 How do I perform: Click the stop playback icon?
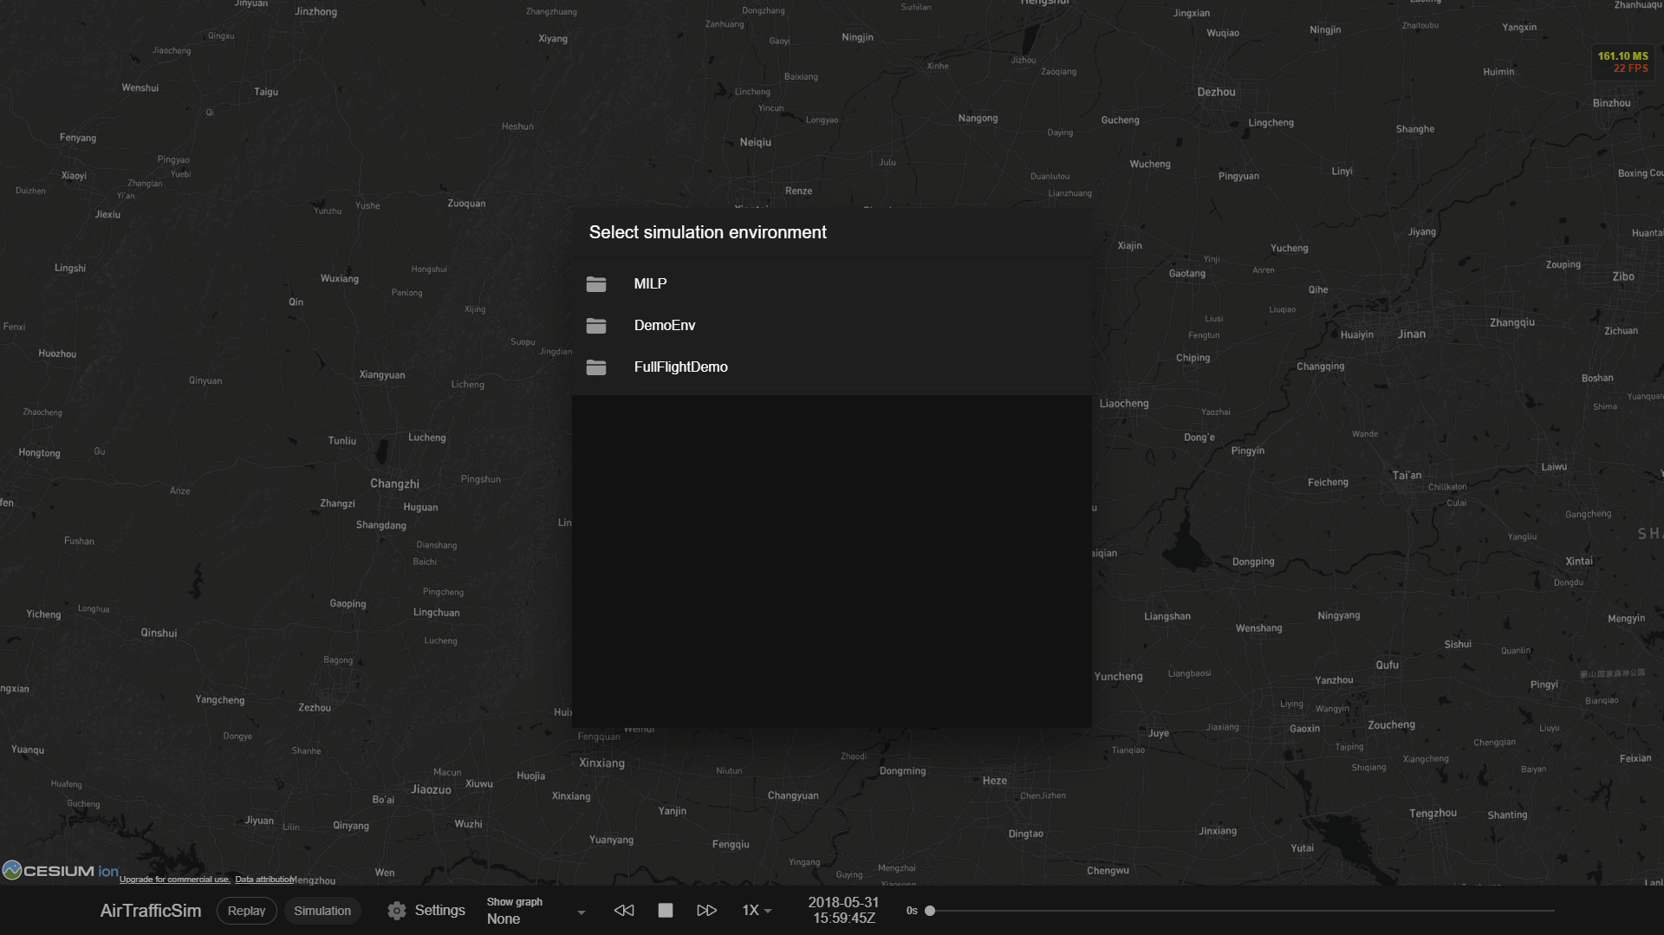click(x=665, y=911)
